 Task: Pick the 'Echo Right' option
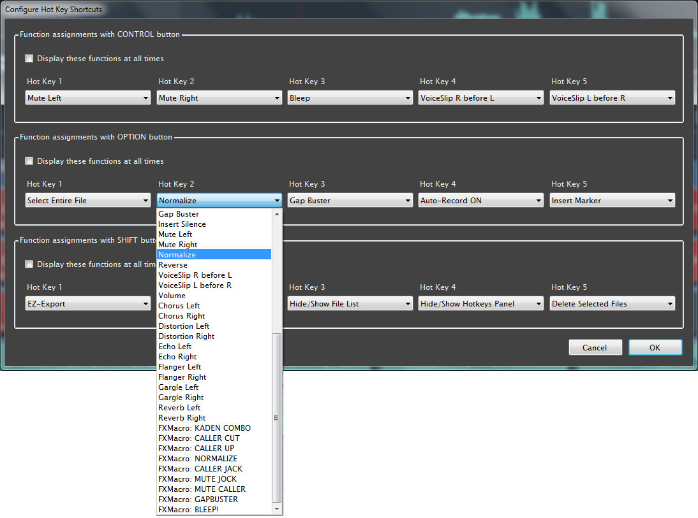point(214,357)
